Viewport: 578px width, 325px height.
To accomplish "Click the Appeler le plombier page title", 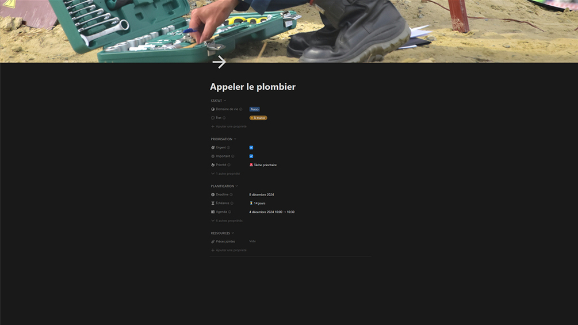I will tap(252, 87).
